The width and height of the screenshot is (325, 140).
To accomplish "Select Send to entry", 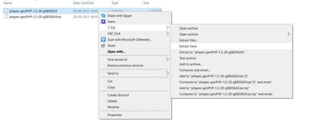I will pyautogui.click(x=135, y=73).
